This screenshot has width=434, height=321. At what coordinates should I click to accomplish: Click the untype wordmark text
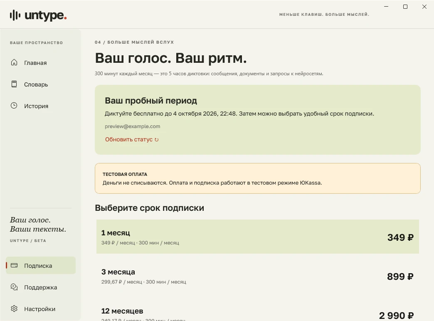(46, 15)
